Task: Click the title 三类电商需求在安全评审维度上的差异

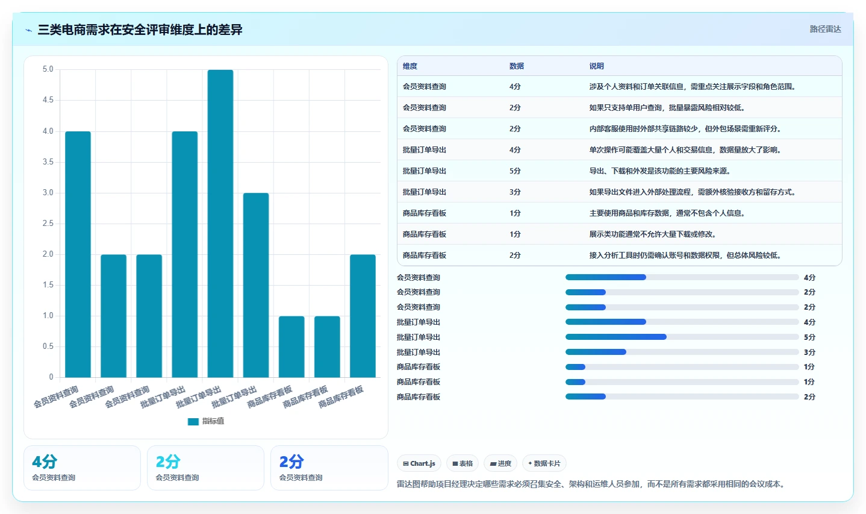Action: [140, 30]
